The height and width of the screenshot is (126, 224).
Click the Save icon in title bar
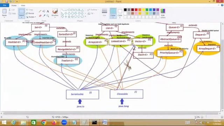(7, 1)
